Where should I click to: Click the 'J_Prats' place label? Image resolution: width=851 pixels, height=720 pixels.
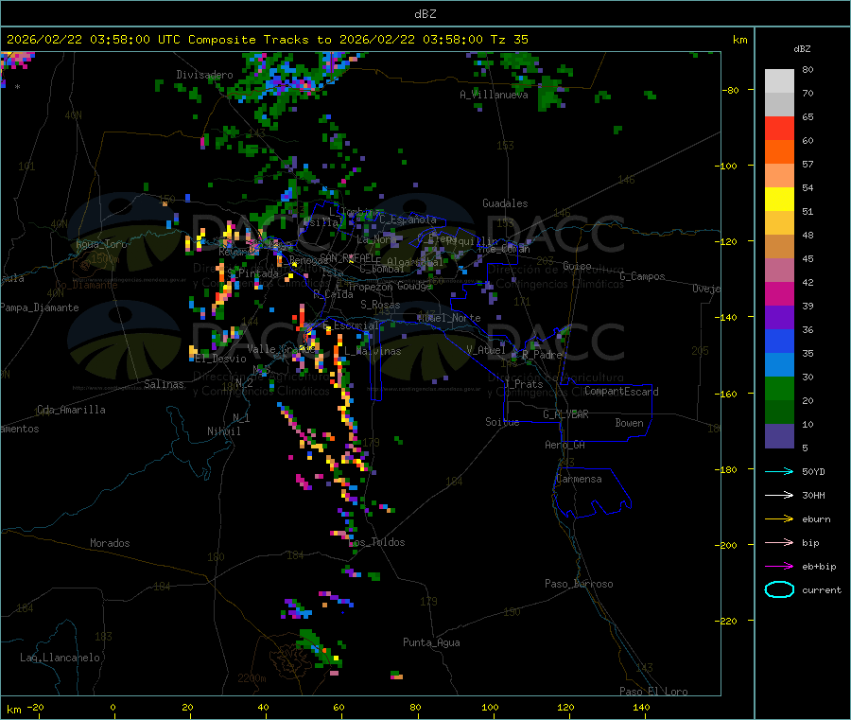tap(524, 384)
